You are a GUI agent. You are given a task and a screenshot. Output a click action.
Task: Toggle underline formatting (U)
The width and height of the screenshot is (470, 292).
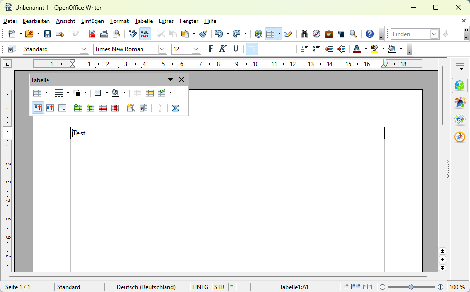[x=235, y=49]
